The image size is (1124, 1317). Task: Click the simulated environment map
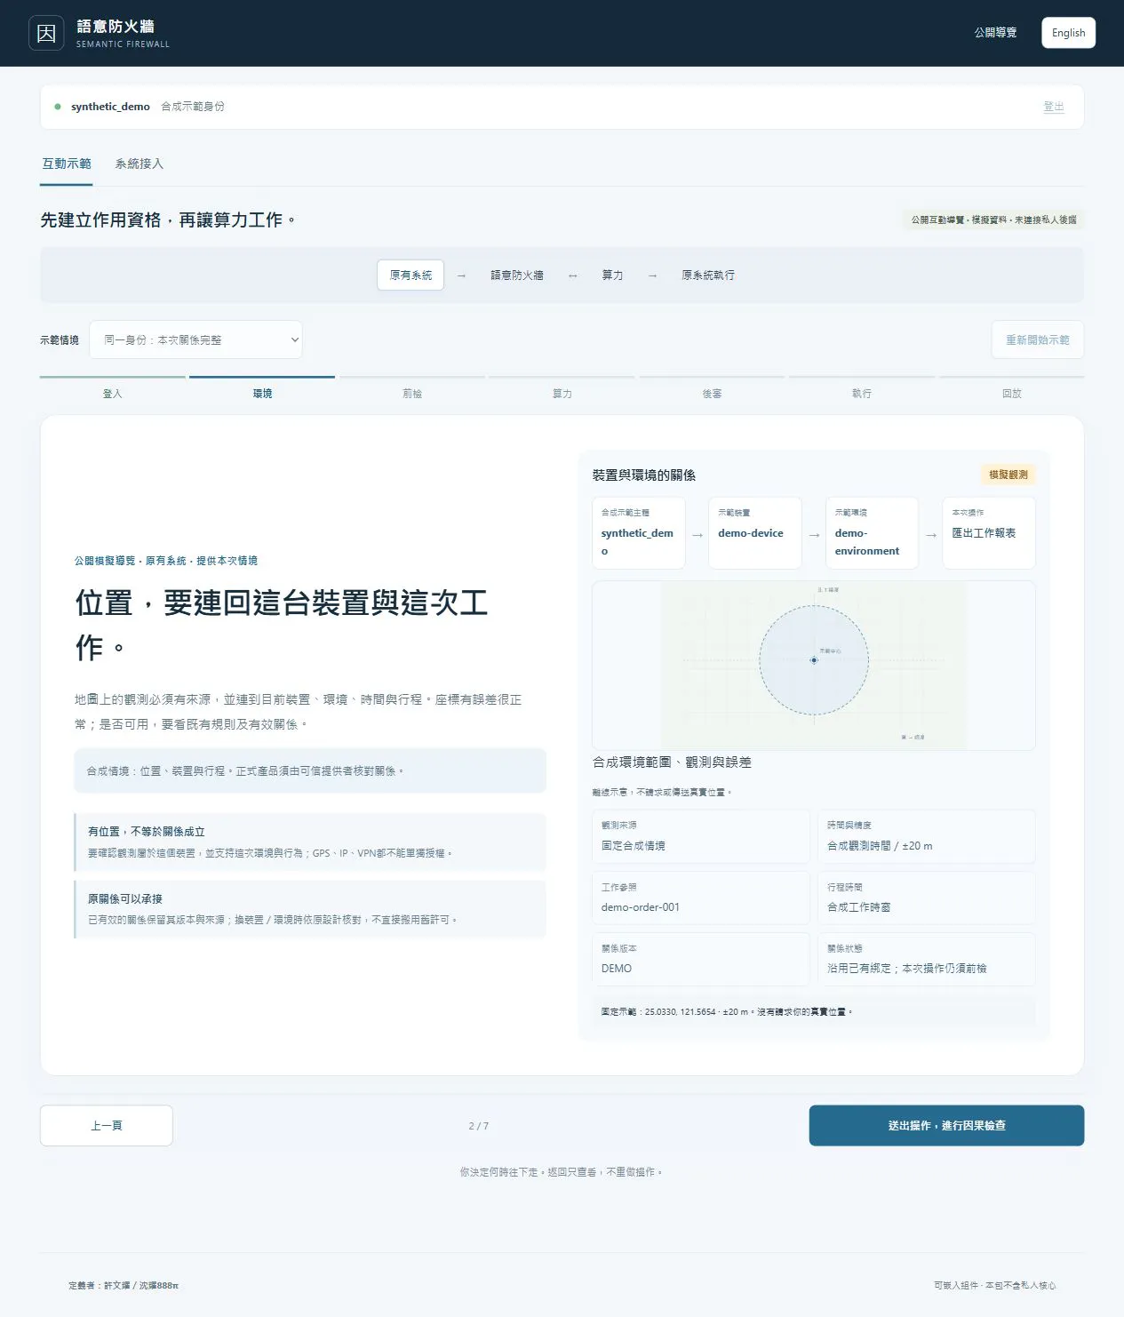[x=814, y=666]
